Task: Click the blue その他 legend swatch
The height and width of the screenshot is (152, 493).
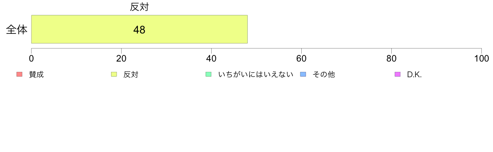Action: pos(303,74)
